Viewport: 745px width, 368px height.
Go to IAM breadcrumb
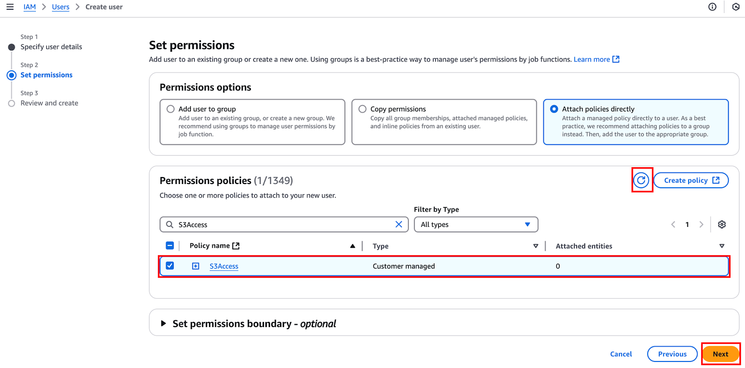tap(30, 7)
